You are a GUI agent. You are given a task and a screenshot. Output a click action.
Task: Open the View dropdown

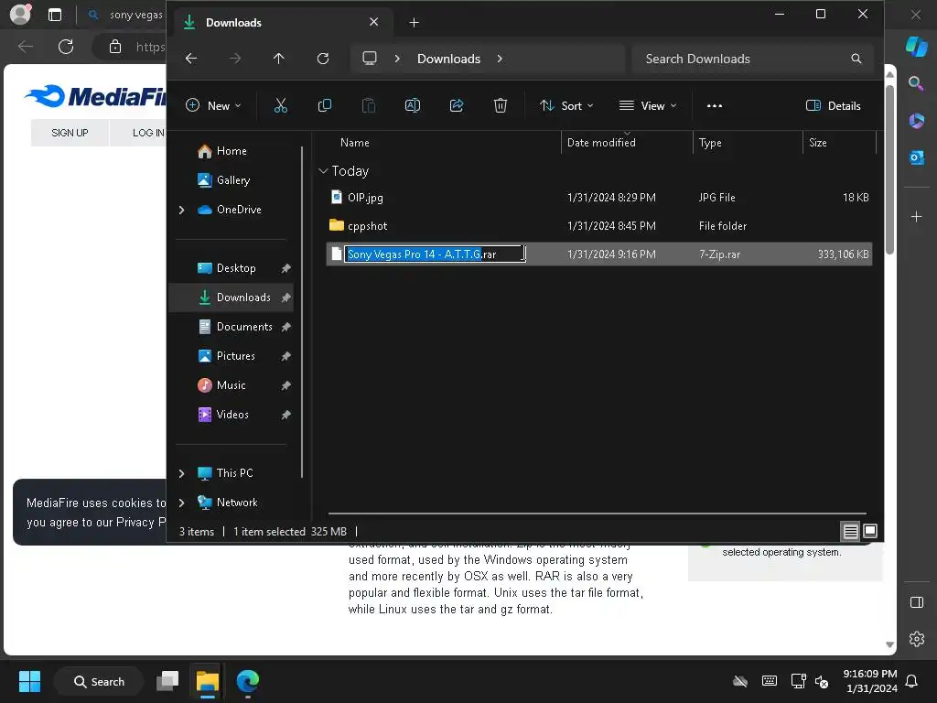[648, 106]
